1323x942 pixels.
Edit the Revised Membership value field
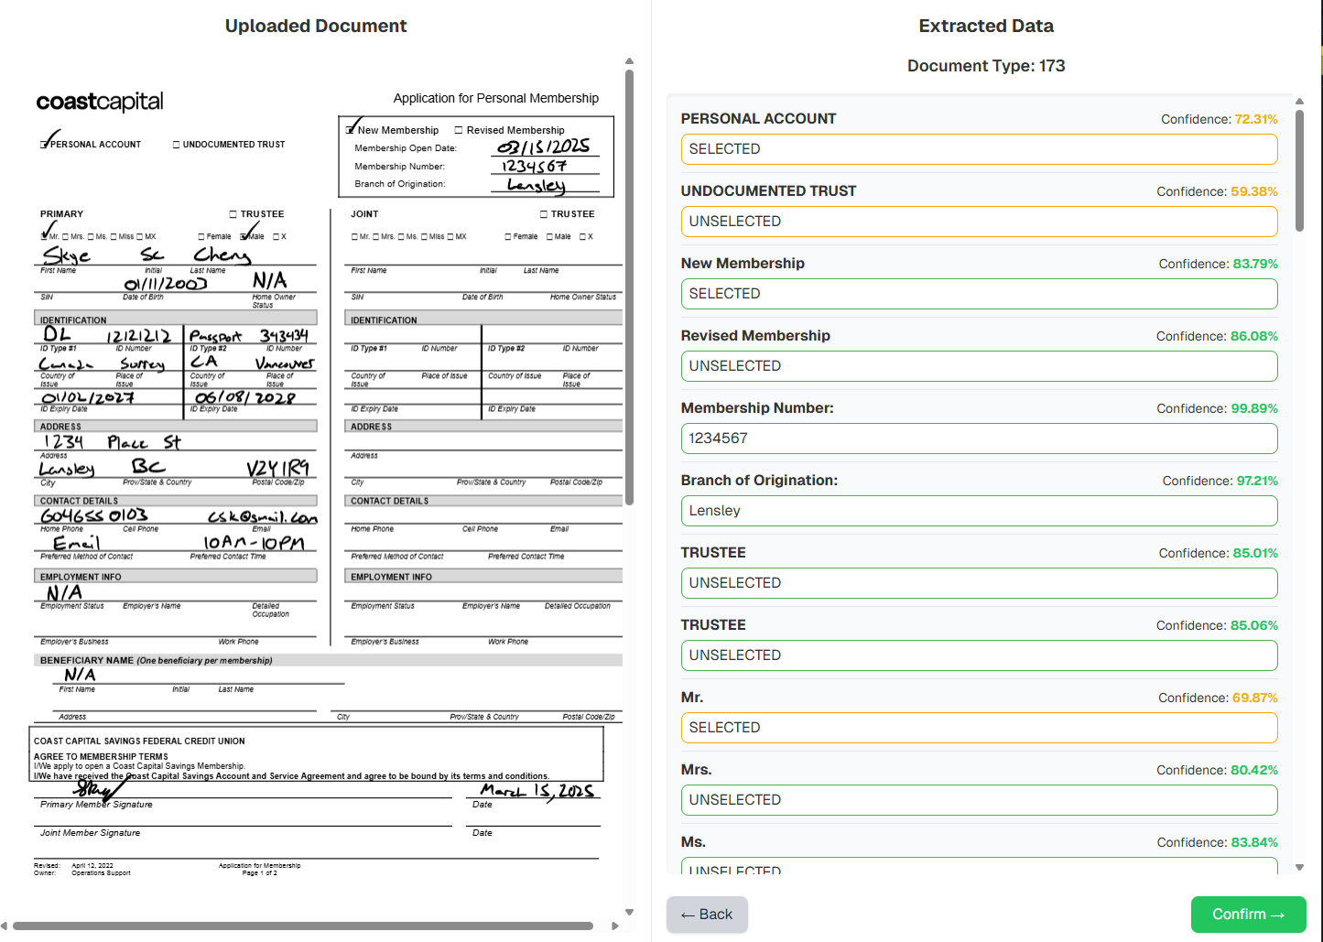pos(979,366)
